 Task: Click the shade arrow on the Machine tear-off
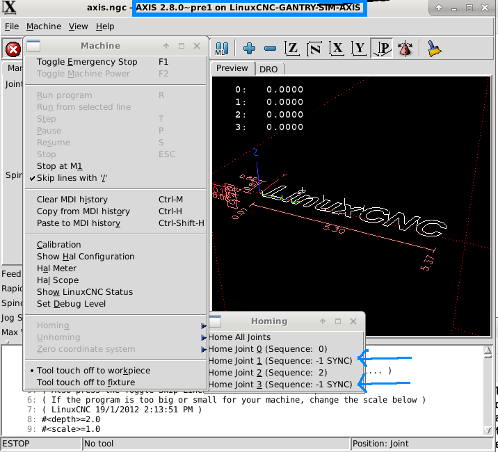(x=166, y=46)
